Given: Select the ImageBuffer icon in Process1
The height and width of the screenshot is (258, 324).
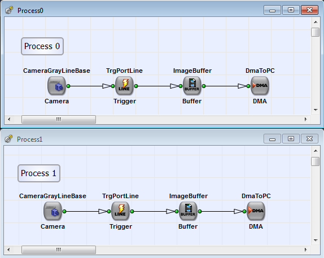Looking at the screenshot, I should pos(188,211).
